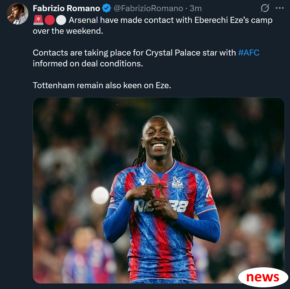Follow the #AFC hashtag link

coord(249,53)
